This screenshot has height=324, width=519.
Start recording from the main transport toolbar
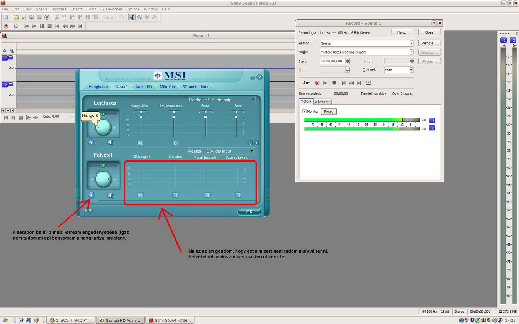(x=6, y=26)
